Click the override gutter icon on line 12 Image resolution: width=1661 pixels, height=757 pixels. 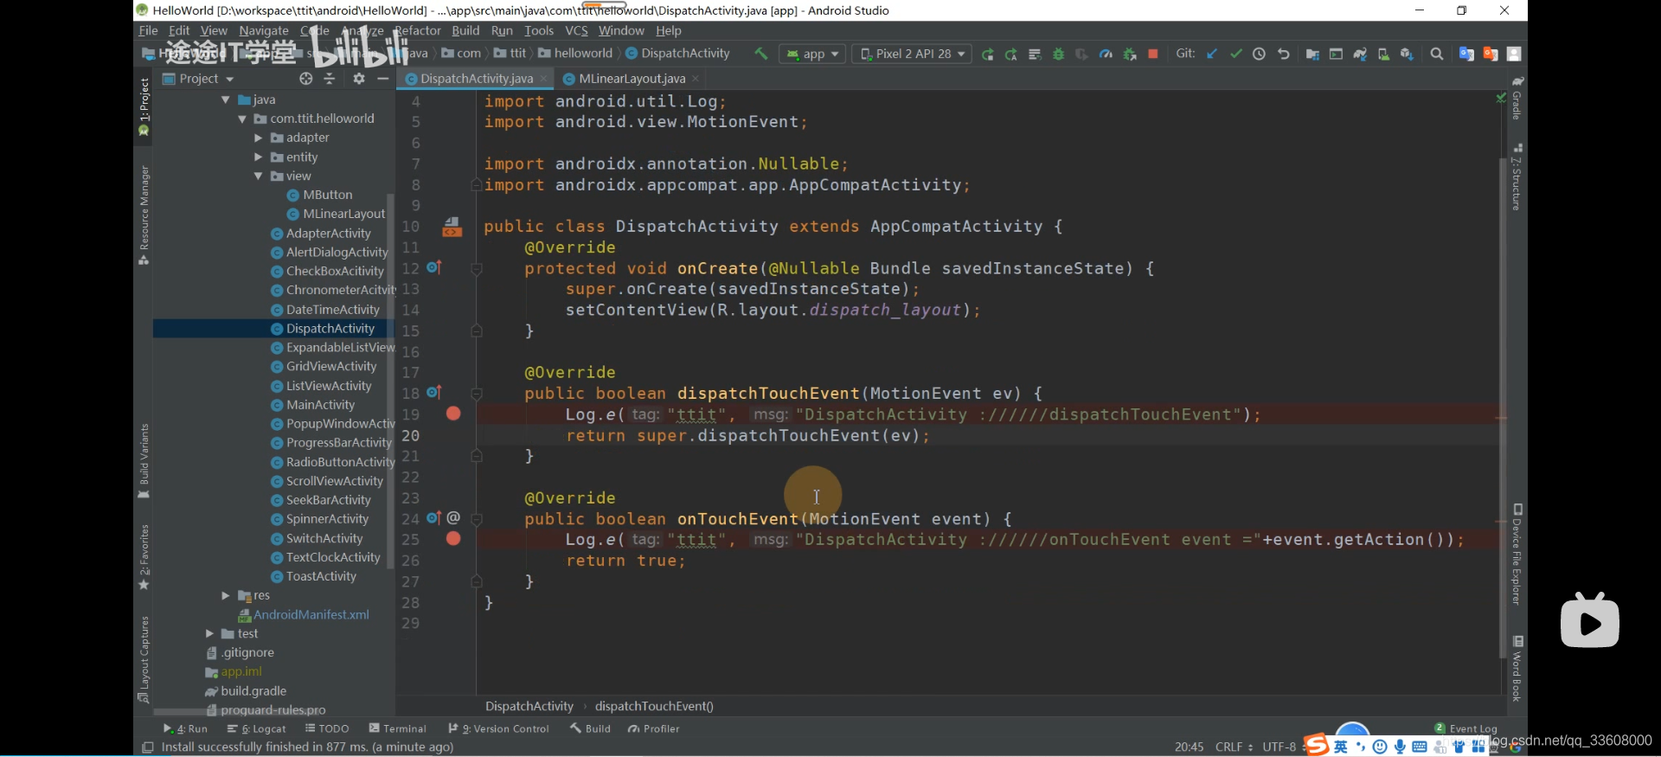tap(434, 267)
